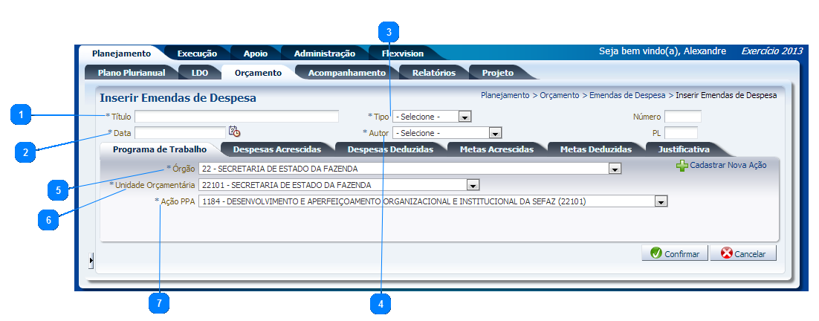
Task: Open the Administração top tab
Action: click(324, 53)
